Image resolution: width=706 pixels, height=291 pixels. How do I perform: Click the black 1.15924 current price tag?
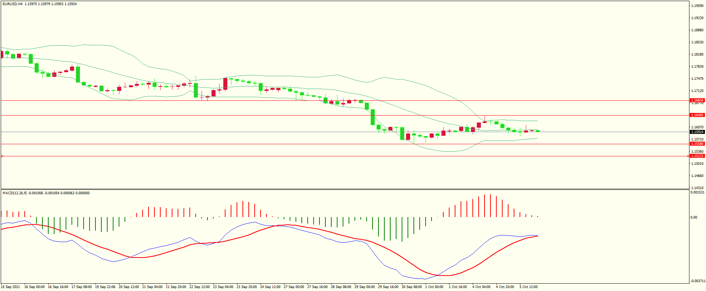[x=697, y=132]
